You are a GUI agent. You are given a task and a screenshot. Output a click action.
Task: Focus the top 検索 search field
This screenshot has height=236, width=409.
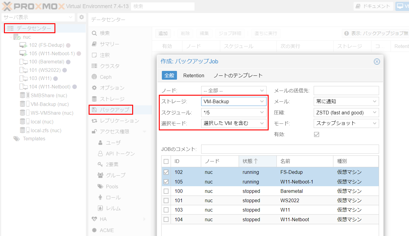(x=163, y=6)
